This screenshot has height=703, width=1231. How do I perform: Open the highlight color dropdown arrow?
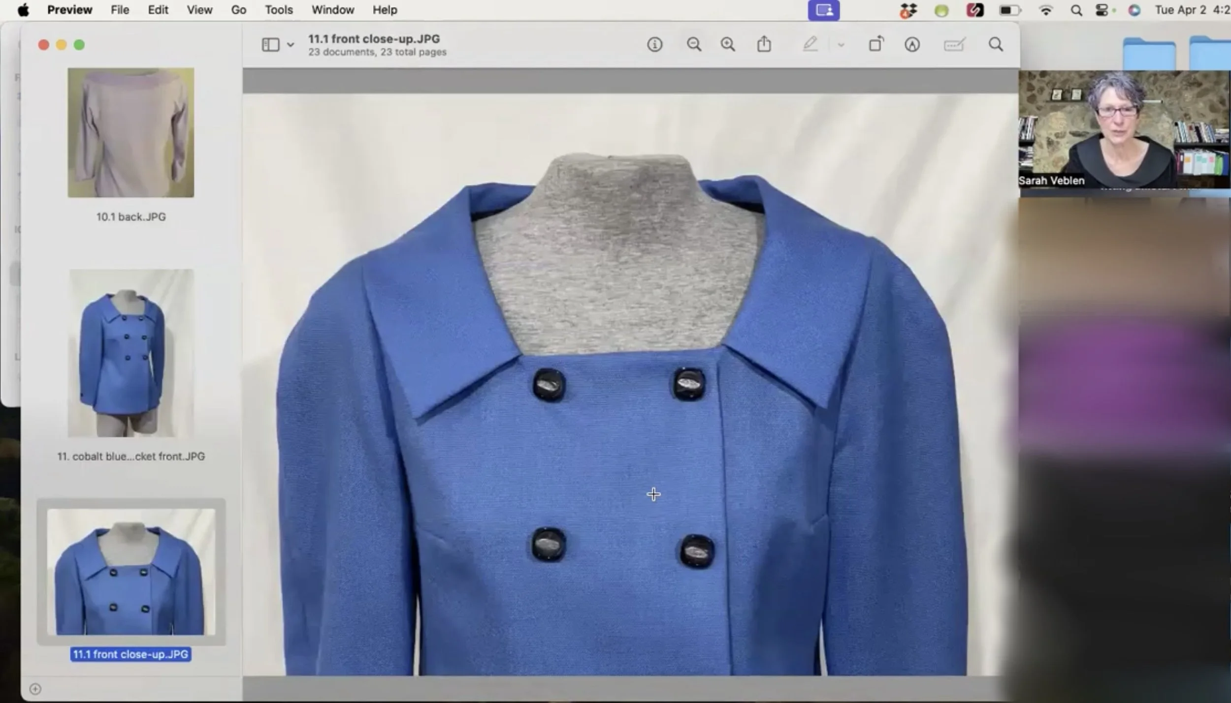coord(841,45)
